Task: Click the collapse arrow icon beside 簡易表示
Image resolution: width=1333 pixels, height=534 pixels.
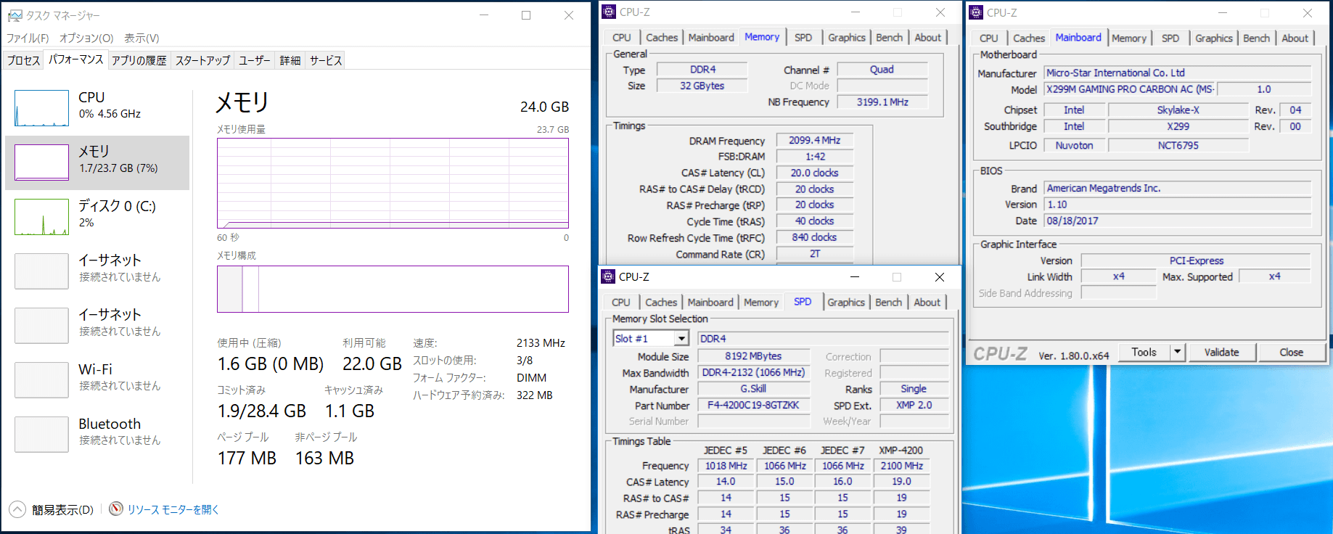Action: [x=17, y=509]
